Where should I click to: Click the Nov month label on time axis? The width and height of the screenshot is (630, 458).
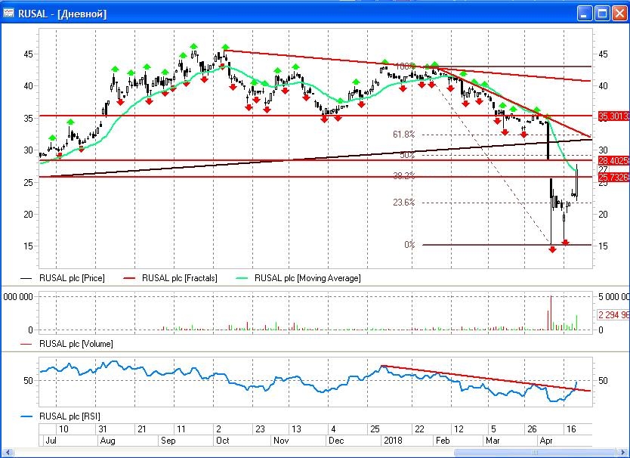(x=281, y=441)
